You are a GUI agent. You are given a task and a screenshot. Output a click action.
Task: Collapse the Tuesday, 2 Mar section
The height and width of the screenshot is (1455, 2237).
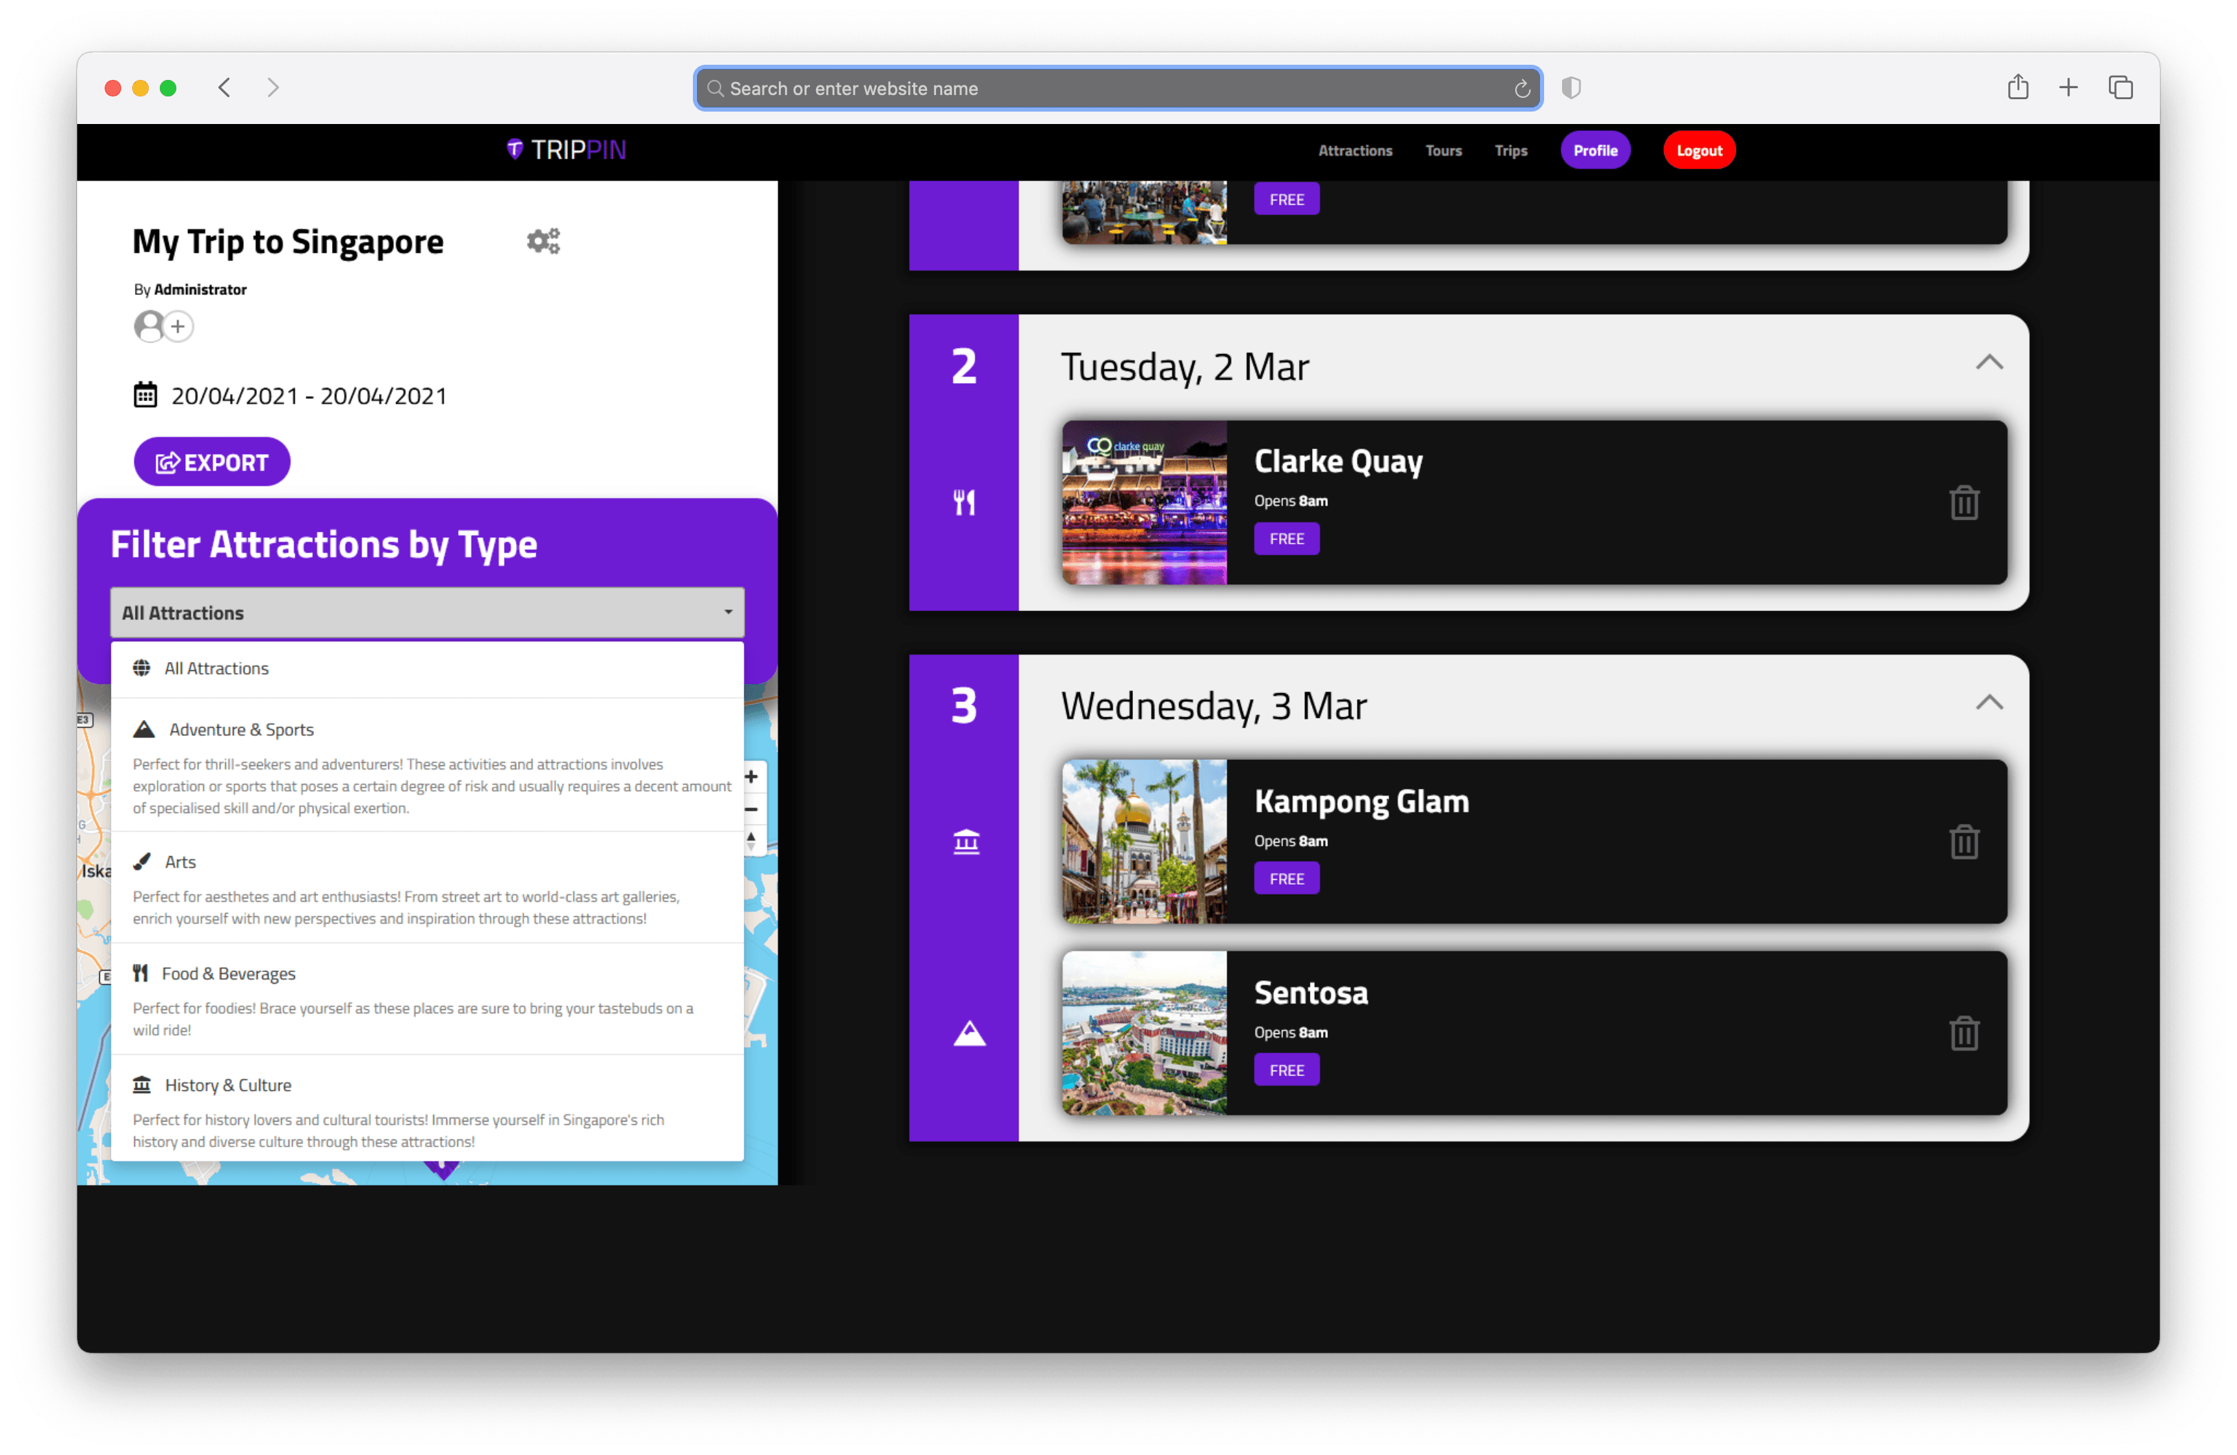(x=1989, y=363)
